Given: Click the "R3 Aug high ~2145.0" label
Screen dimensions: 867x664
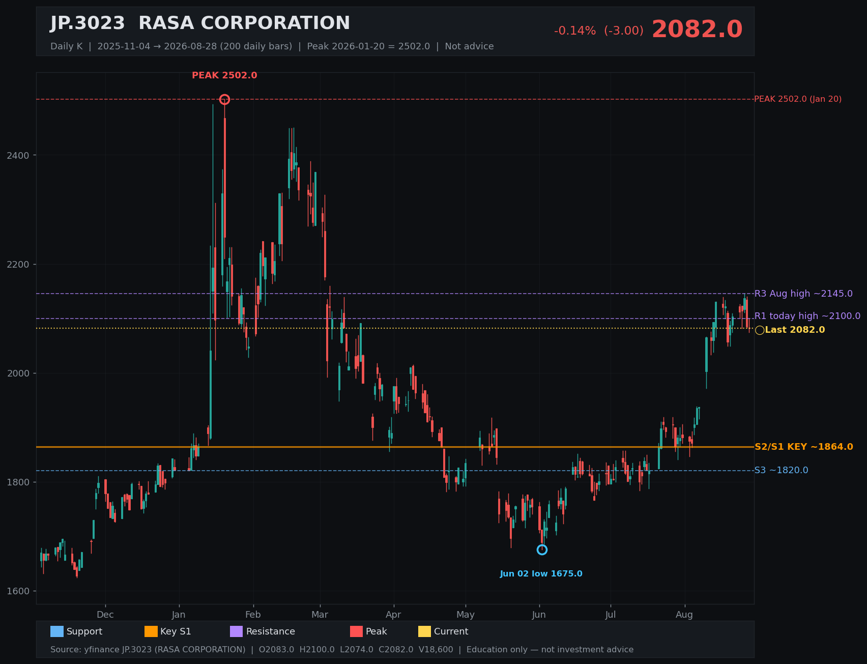Looking at the screenshot, I should (x=803, y=294).
